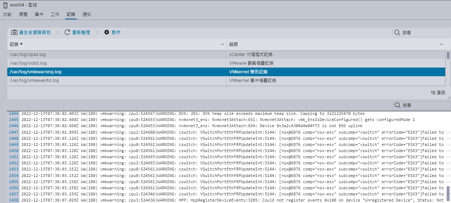Viewport: 451px width, 203px height.
Task: Select the /var/log/vmkeventd.log row
Action: tap(226, 81)
